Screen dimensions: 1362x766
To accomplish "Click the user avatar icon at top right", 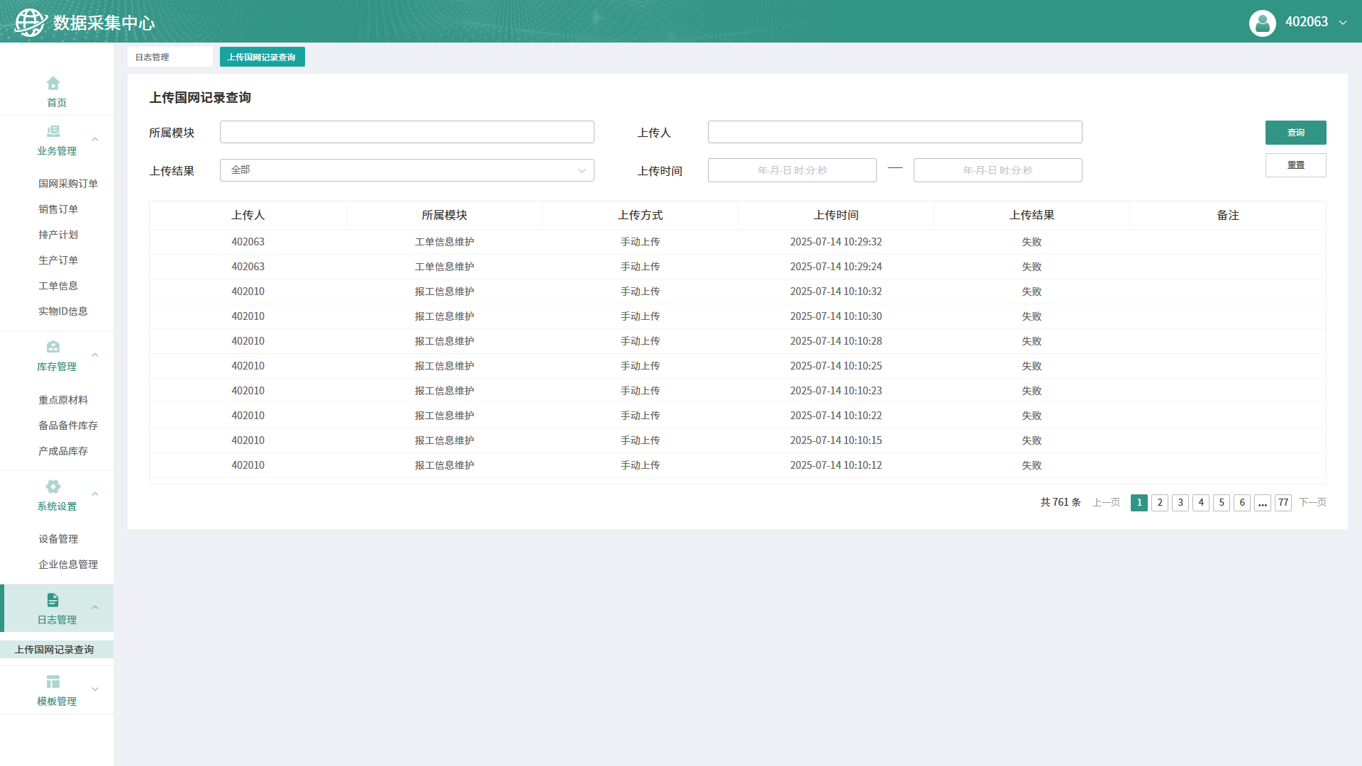I will (x=1262, y=23).
